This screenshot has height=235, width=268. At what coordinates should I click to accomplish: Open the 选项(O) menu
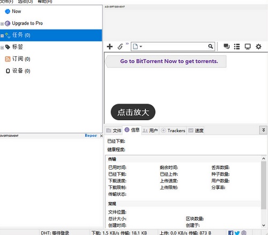(25, 2)
